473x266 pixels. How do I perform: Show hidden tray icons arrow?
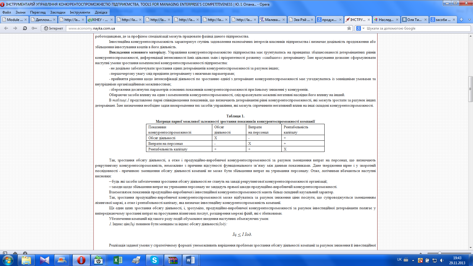point(413,260)
